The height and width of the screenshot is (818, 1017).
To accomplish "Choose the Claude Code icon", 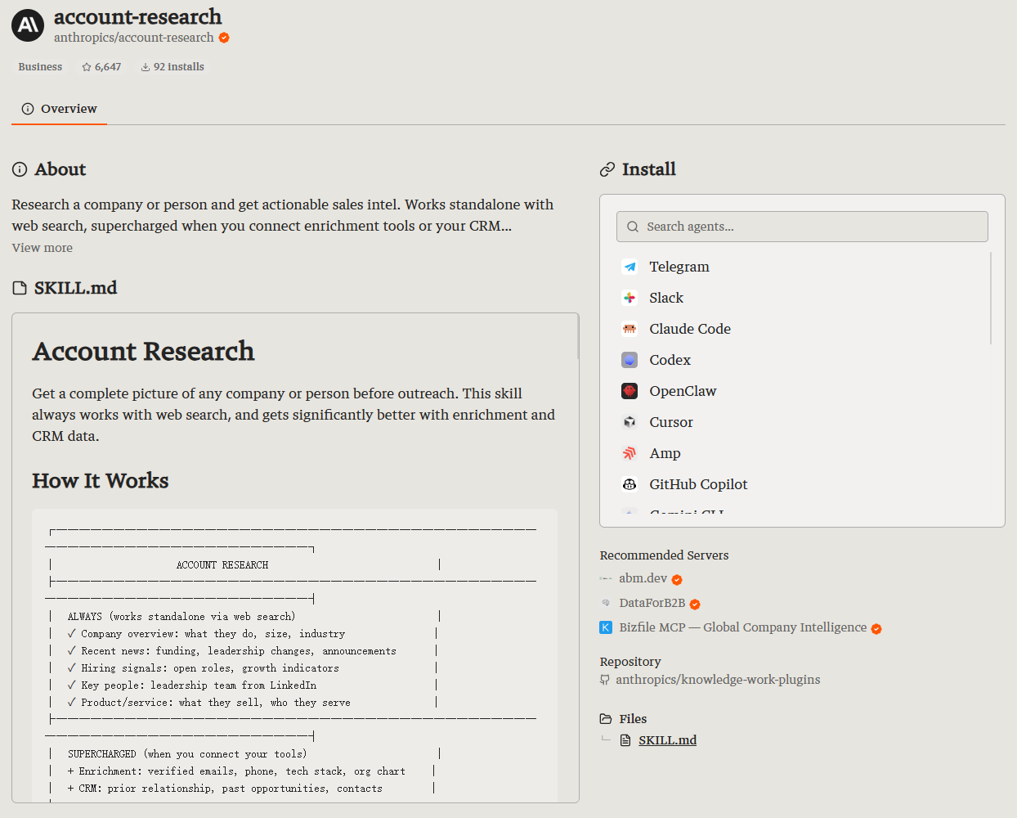I will 629,329.
